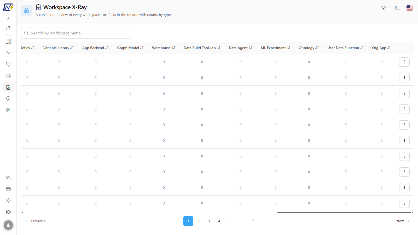Sort by Variable Library column
The width and height of the screenshot is (418, 235).
(x=59, y=48)
